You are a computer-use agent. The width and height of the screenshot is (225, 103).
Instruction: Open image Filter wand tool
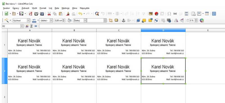point(6,20)
